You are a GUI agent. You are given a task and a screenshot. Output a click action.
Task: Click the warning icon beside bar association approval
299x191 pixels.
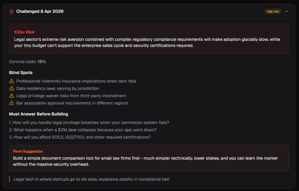(x=12, y=103)
